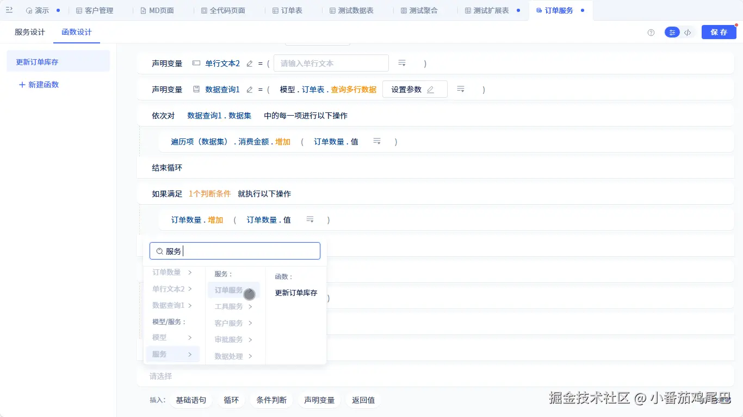Expand 工具服务 in services list
743x417 pixels.
(x=233, y=307)
